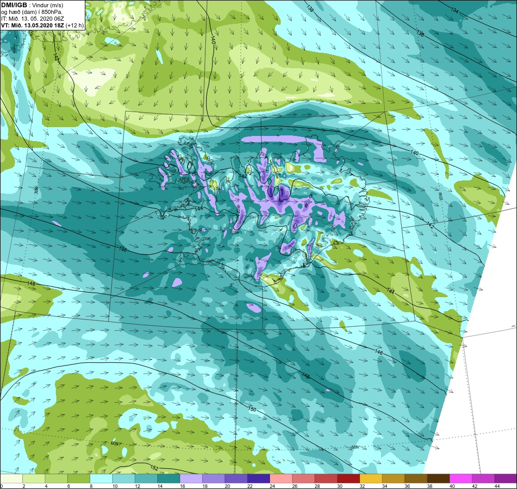This screenshot has height=489, width=517.
Task: Select the light cyan 8–10 m/s legend swatch
Action: 101,479
